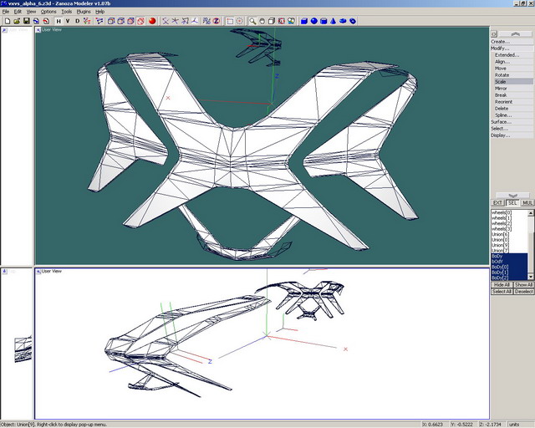Click the red sphere toolbar icon
This screenshot has height=428, width=535.
[x=153, y=21]
